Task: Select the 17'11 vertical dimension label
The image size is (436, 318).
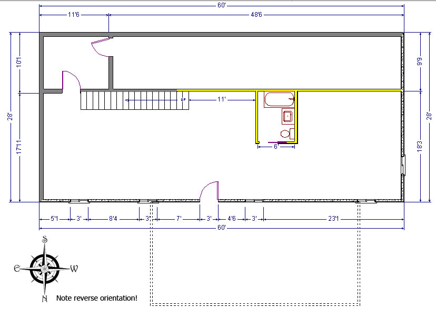Action: coord(19,147)
